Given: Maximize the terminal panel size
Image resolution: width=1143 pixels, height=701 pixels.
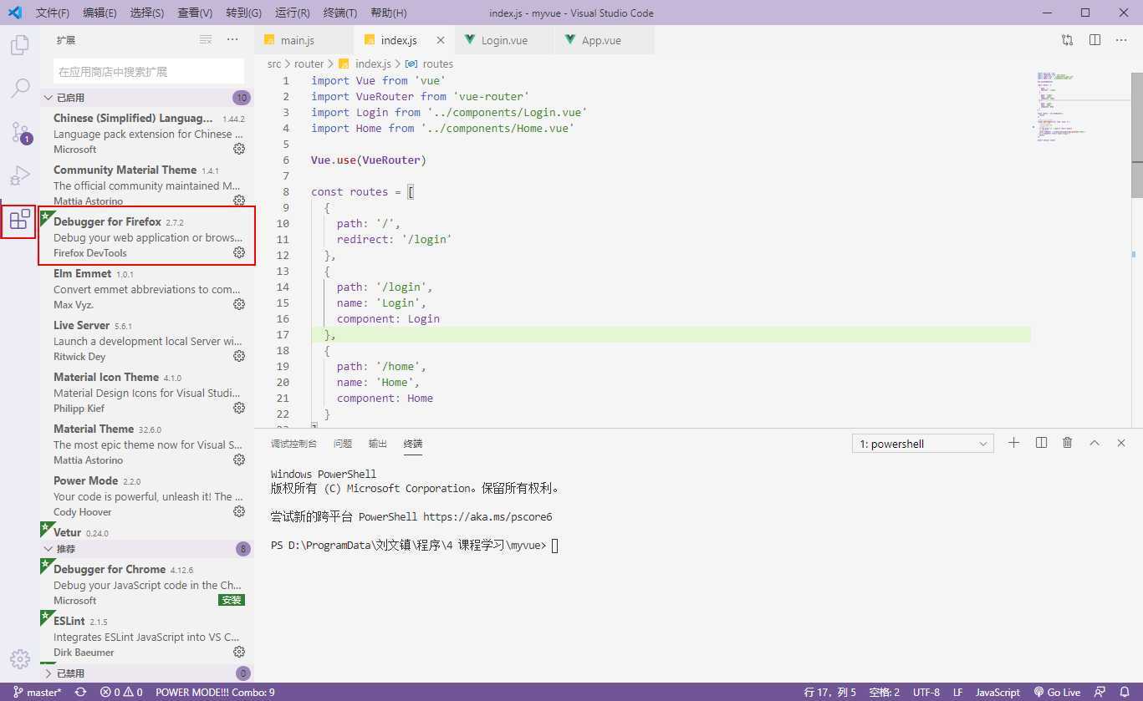Looking at the screenshot, I should (1094, 444).
